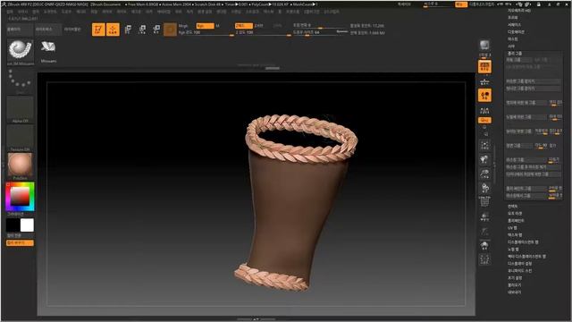572x322 pixels.
Task: Select the Move transform icon in top shelf
Action: coord(128,30)
